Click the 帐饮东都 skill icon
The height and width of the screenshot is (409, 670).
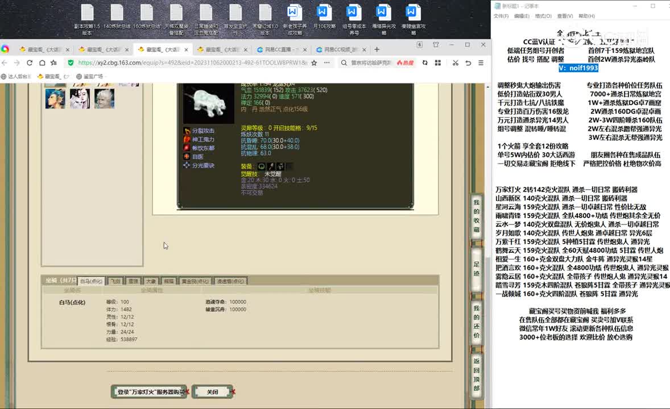(187, 148)
